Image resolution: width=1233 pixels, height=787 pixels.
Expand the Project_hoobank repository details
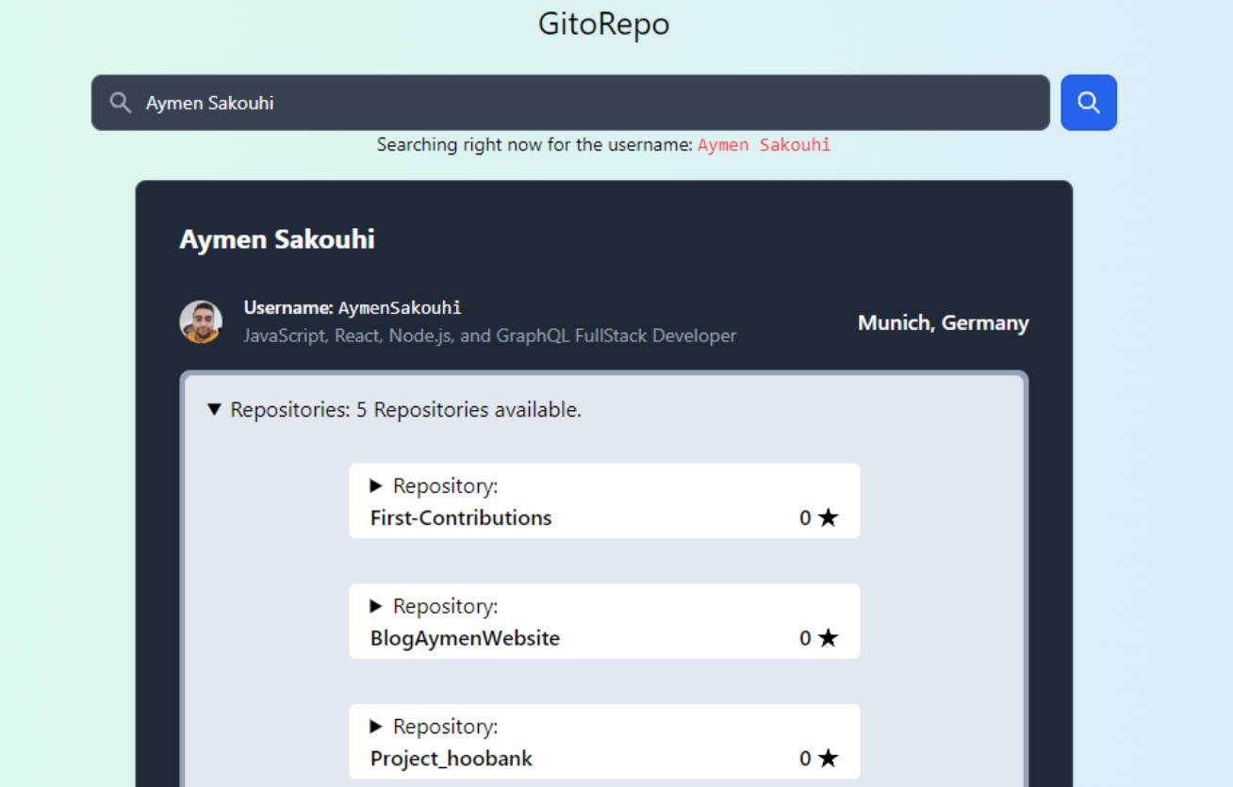[374, 727]
